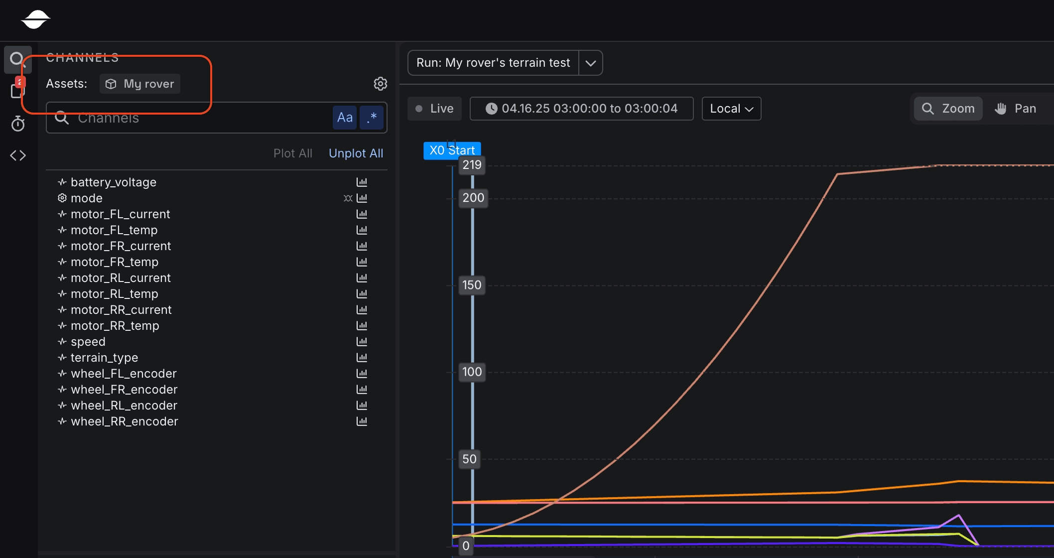Plot wheel_FR_encoder using its chart icon
Image resolution: width=1054 pixels, height=558 pixels.
click(x=362, y=390)
